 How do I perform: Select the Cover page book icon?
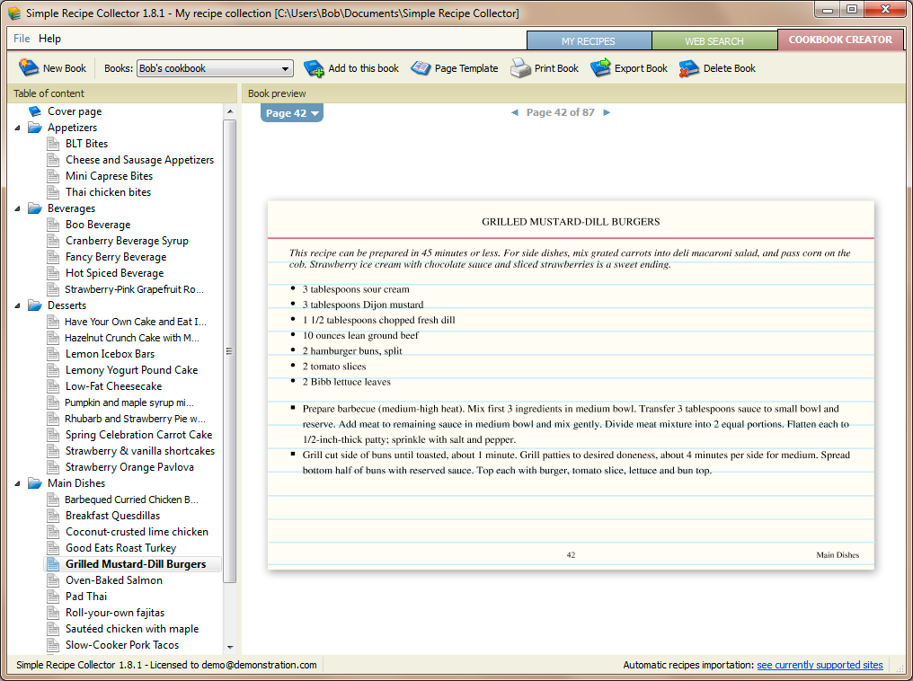click(35, 111)
